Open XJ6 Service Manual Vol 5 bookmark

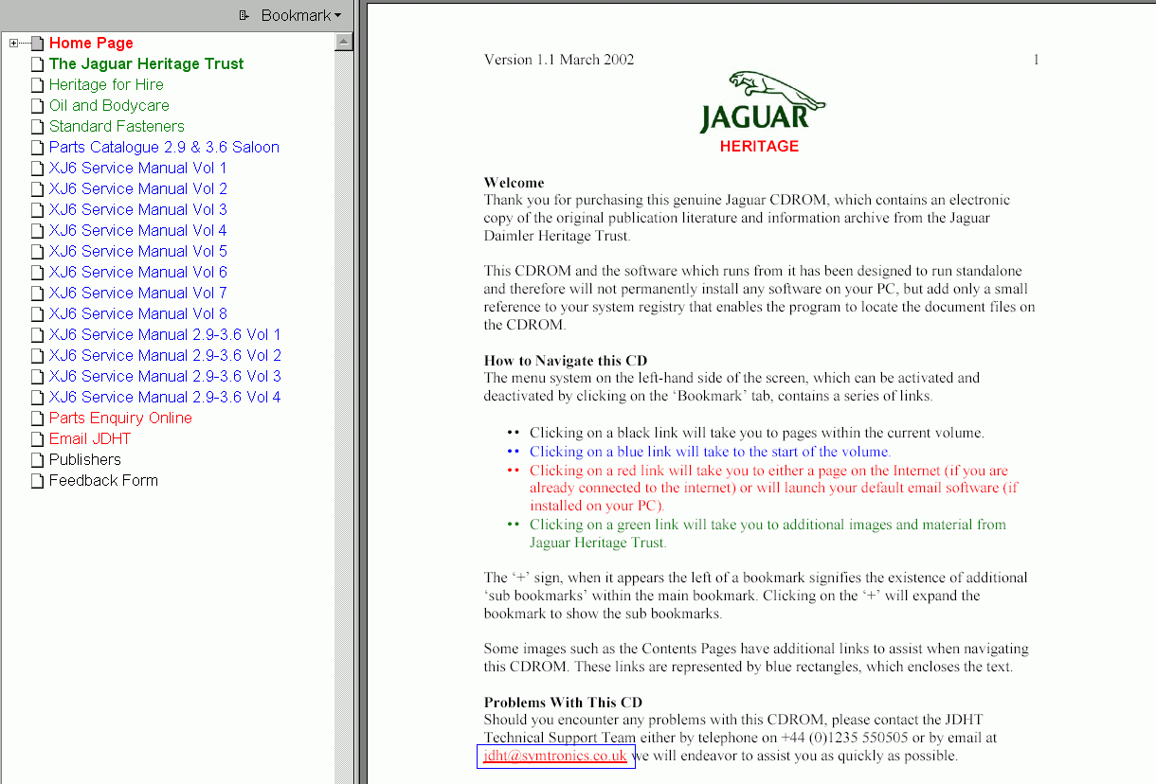138,251
